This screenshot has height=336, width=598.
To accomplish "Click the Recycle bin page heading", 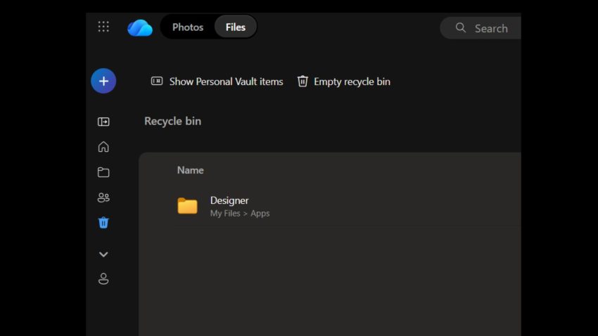I will pyautogui.click(x=173, y=121).
